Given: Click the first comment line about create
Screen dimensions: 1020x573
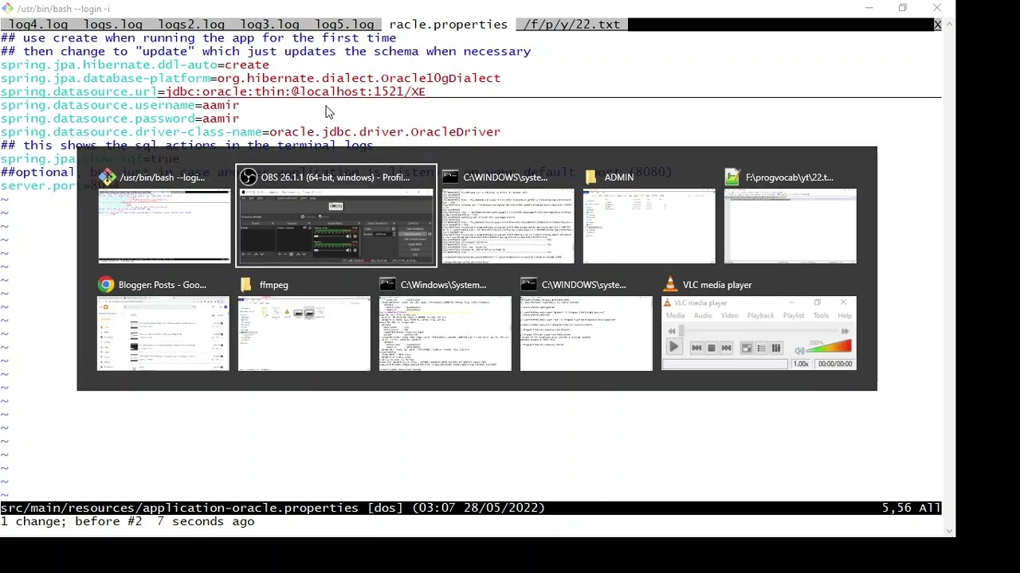Looking at the screenshot, I should 198,38.
